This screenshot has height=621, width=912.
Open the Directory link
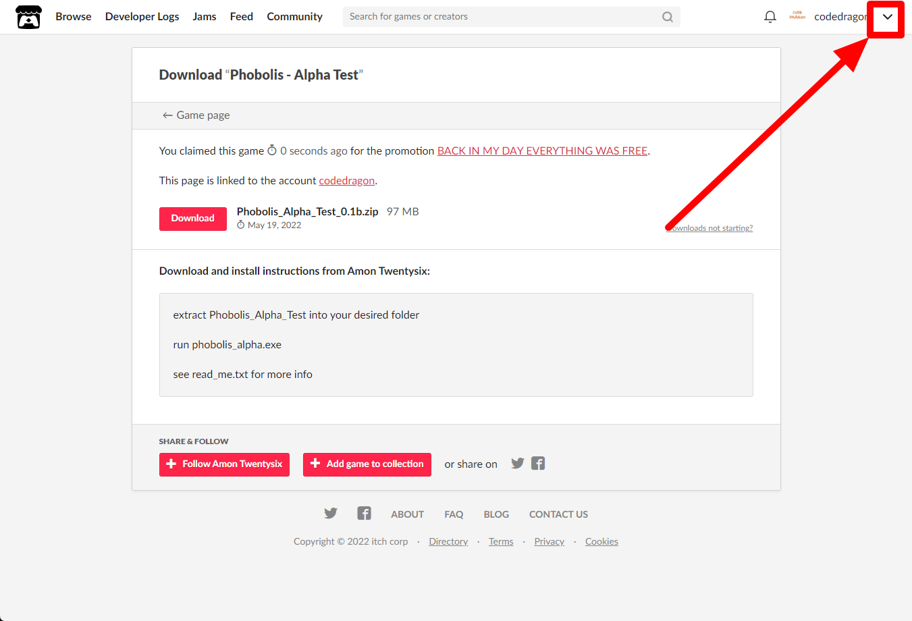click(448, 541)
